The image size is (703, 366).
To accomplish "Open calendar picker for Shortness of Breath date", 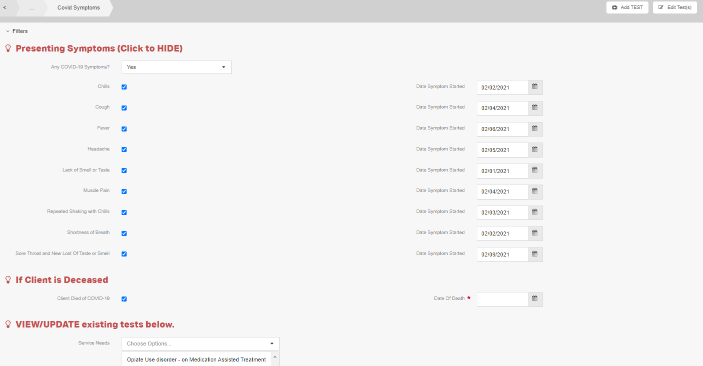I will pyautogui.click(x=535, y=233).
